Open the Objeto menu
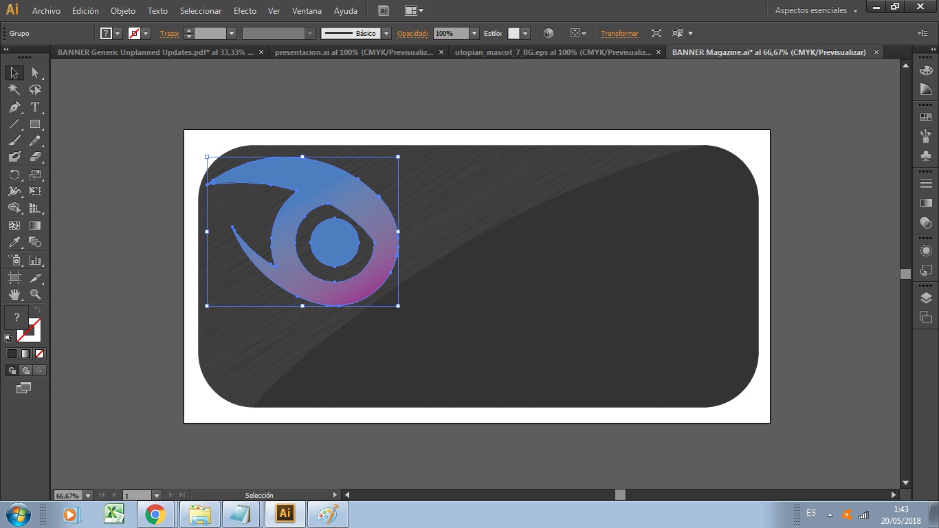The width and height of the screenshot is (939, 528). [123, 11]
